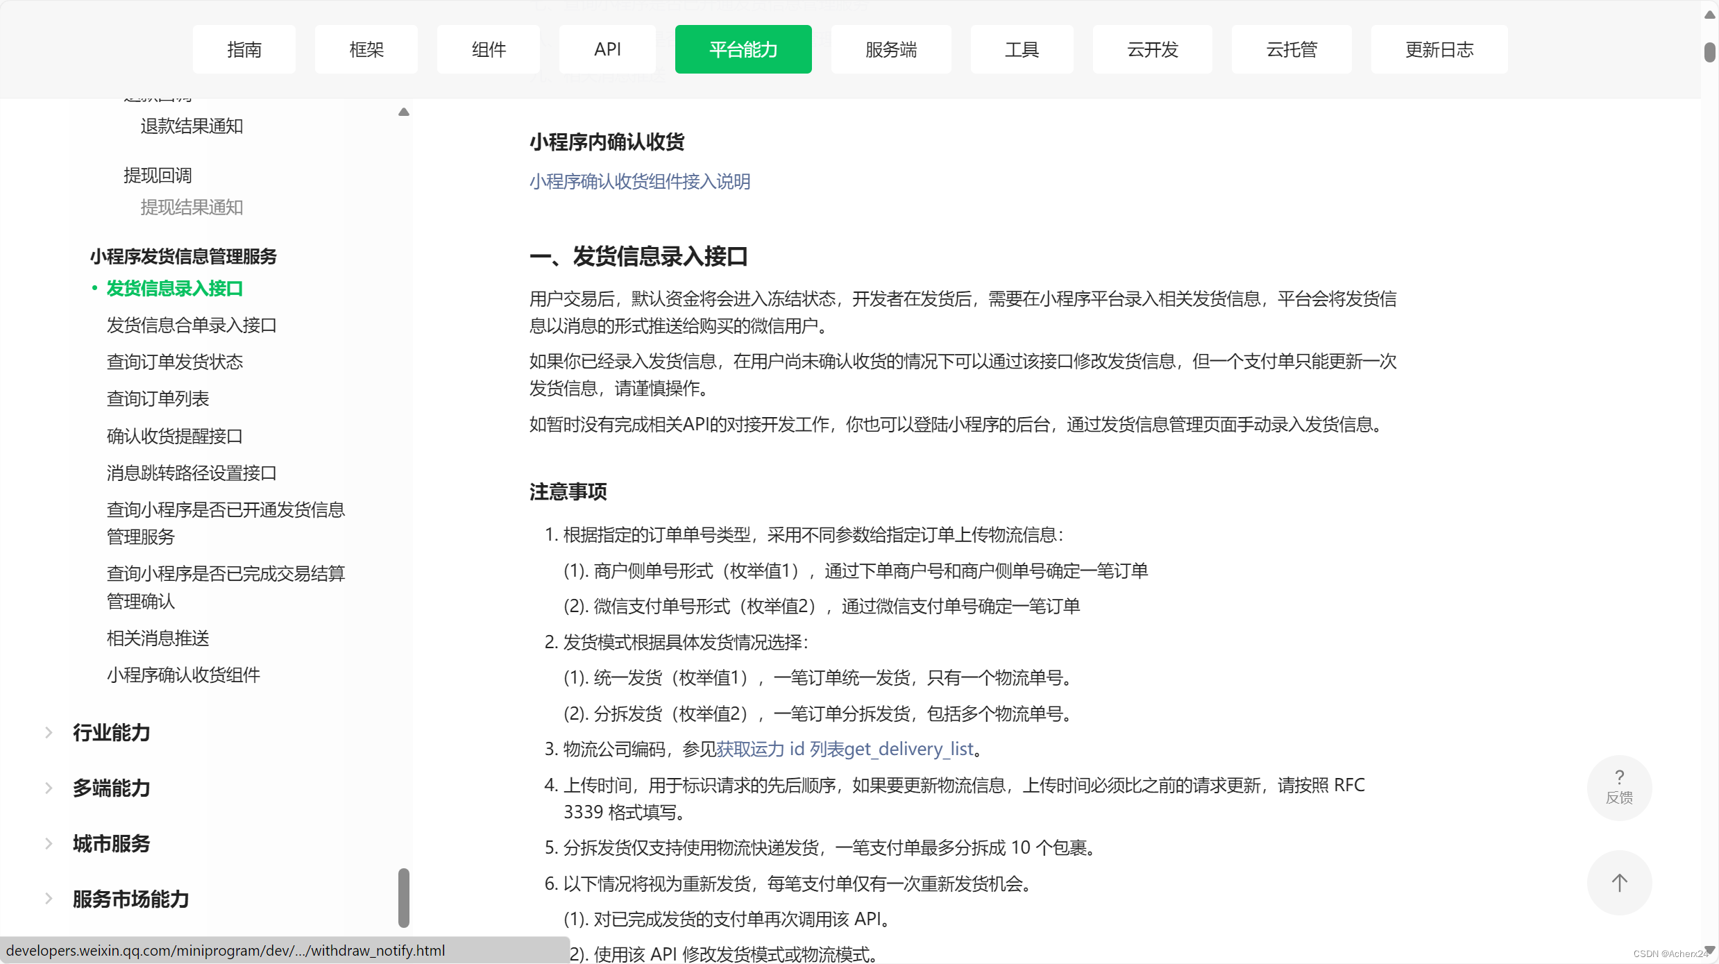Click the page scroll-up arrow
Viewport: 1719px width, 964px height.
1709,15
